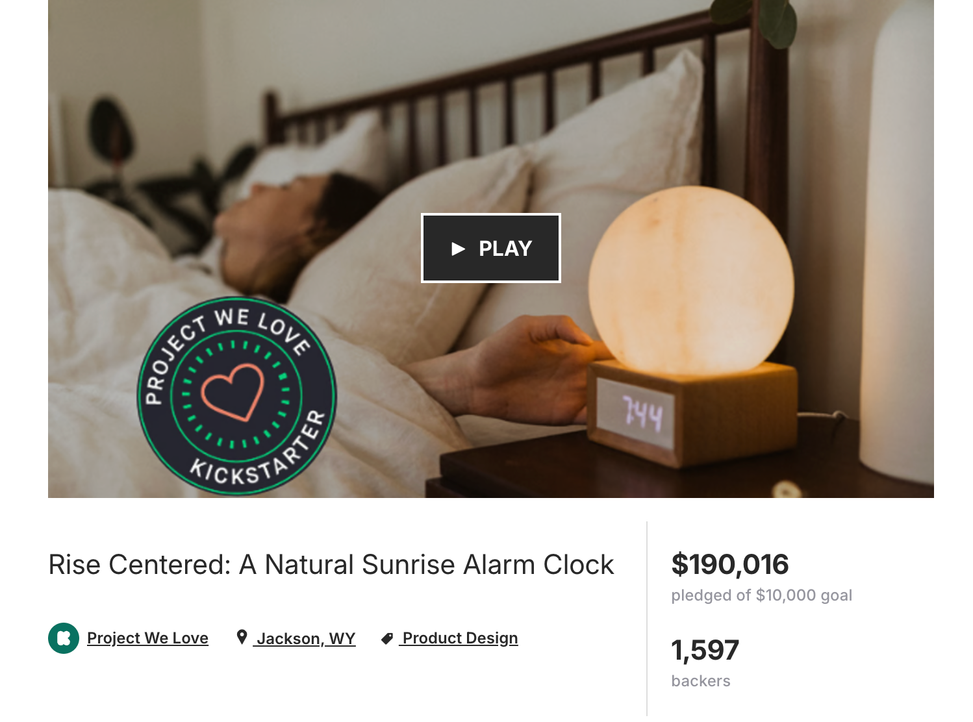The image size is (973, 722).
Task: Click the $190,016 pledged amount
Action: (x=730, y=564)
